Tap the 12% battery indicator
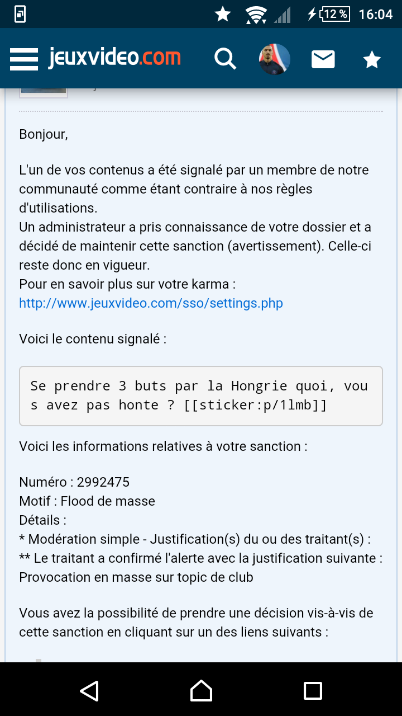This screenshot has width=402, height=716. (x=329, y=15)
